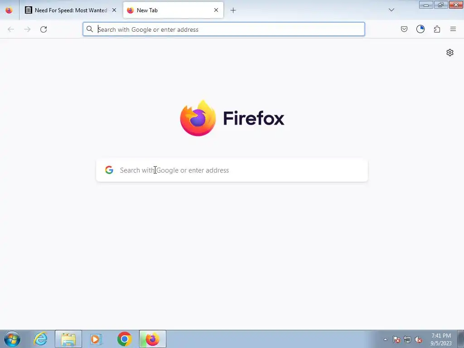This screenshot has width=464, height=348.
Task: Click magnifier icon in address bar
Action: pyautogui.click(x=90, y=29)
